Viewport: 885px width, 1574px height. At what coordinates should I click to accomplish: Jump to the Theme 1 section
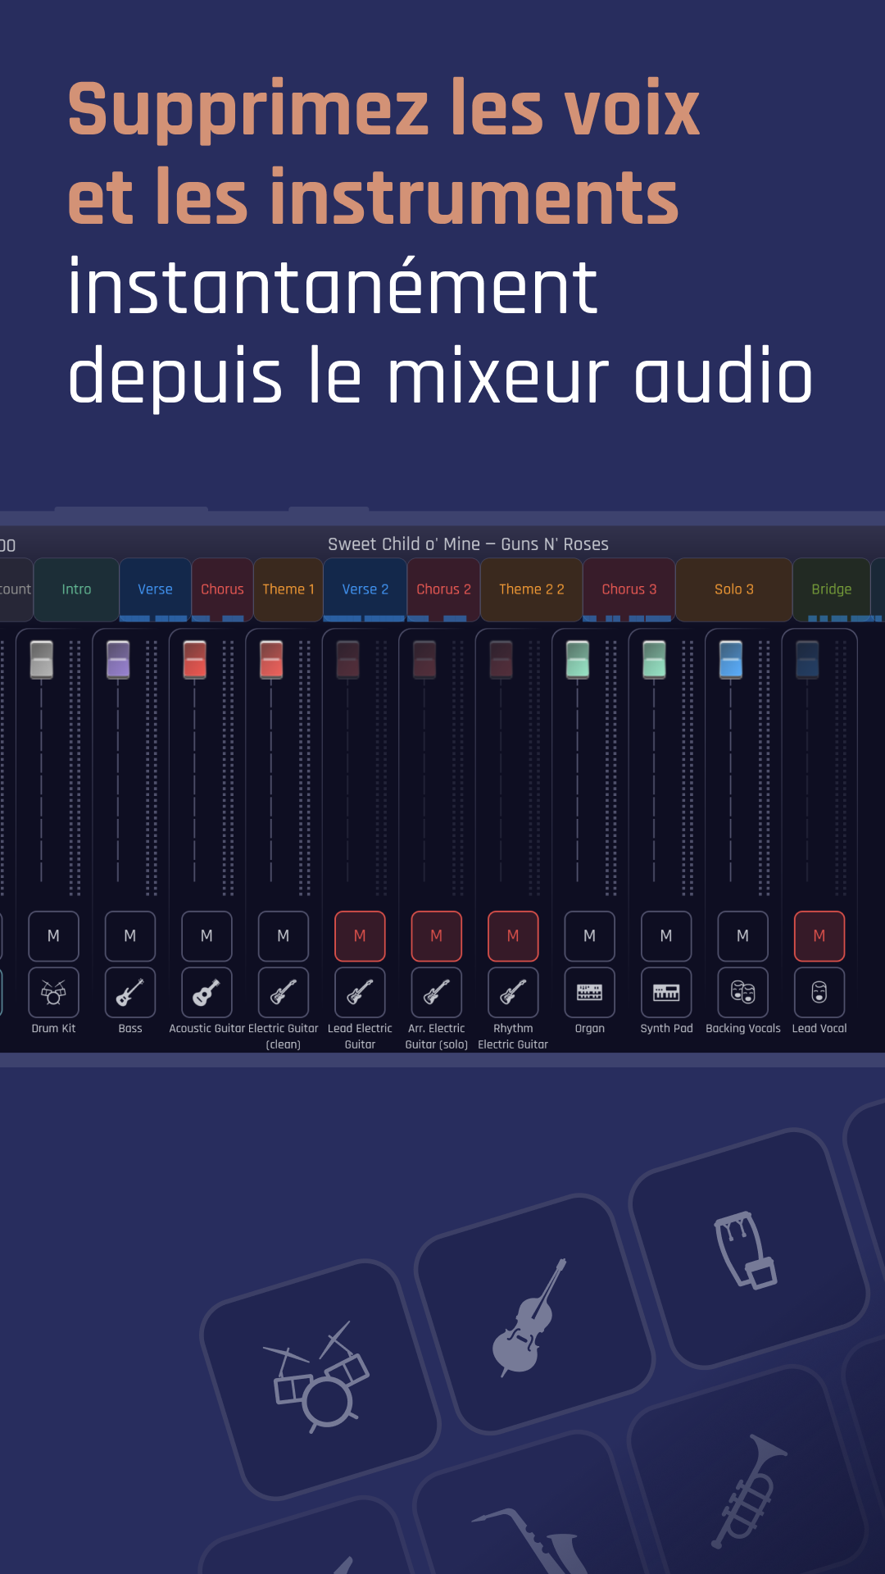tap(288, 589)
